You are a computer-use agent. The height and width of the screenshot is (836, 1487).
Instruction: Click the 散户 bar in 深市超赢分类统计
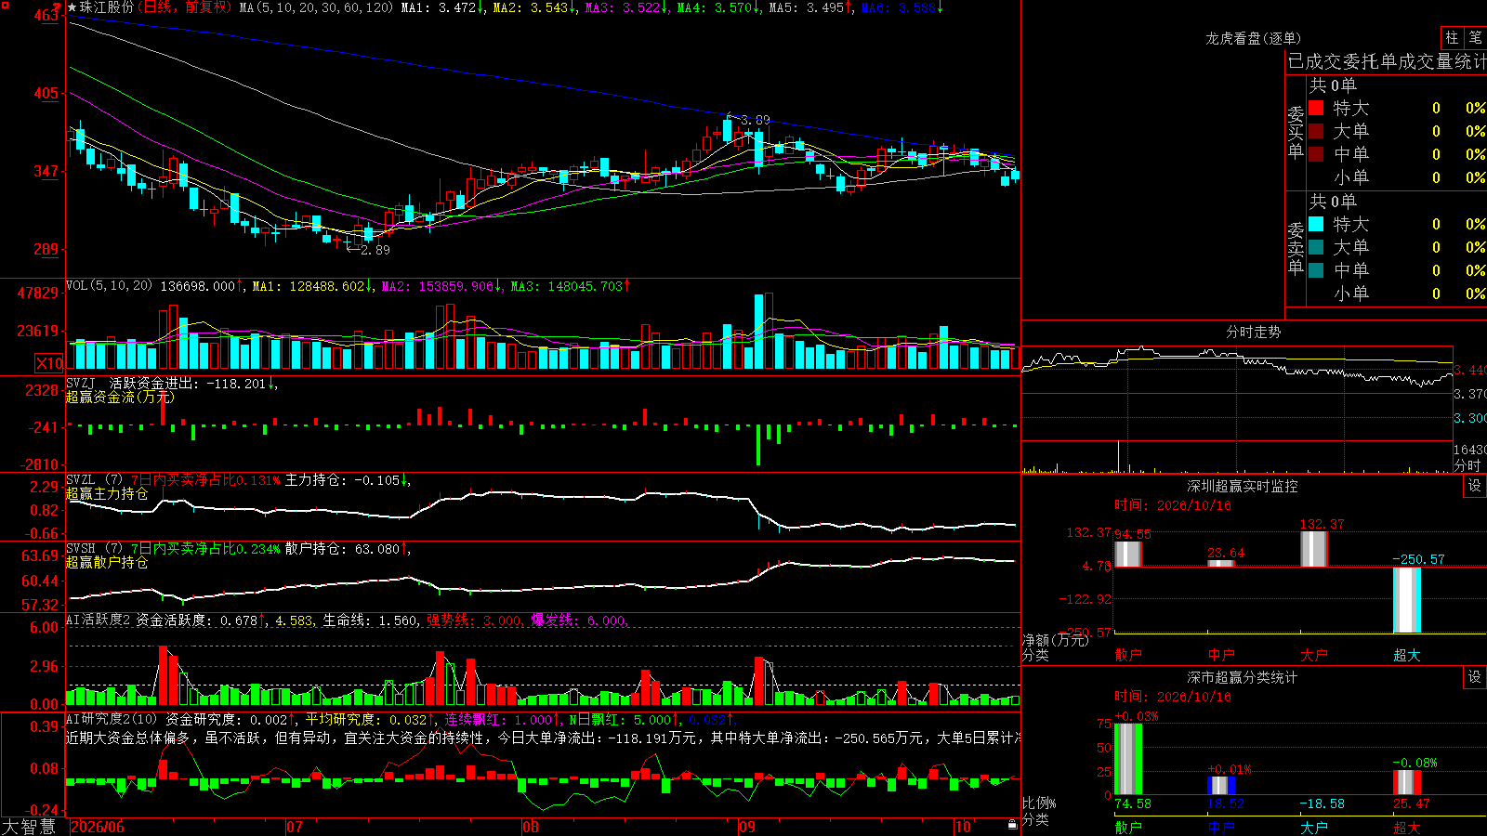point(1127,758)
